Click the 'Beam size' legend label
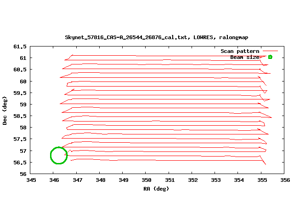The width and height of the screenshot is (294, 221). point(245,57)
